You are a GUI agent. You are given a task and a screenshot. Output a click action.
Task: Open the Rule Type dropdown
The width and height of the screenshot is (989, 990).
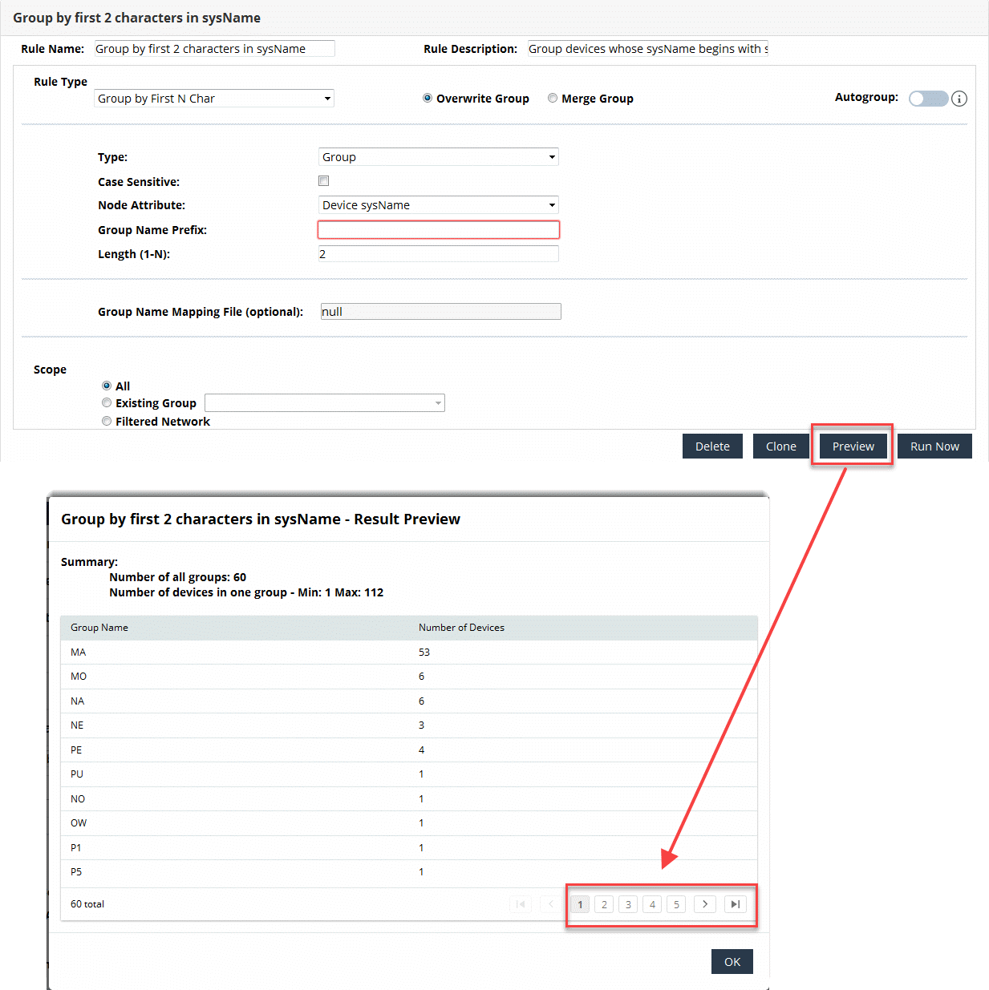click(214, 99)
